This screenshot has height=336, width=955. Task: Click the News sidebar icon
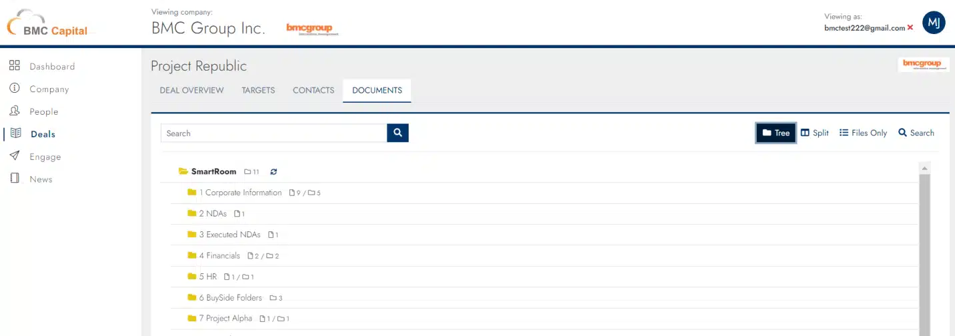click(15, 179)
